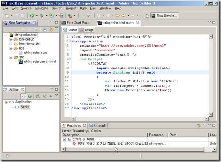Open the Profile configurations dropdown arrow
This screenshot has height=162, width=221.
56,15
